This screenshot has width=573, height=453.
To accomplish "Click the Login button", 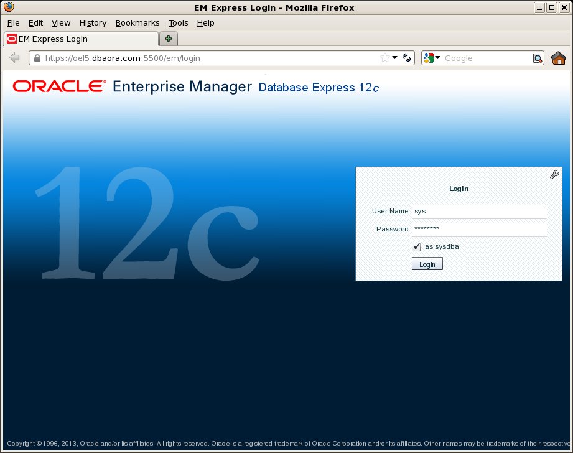I will (427, 264).
